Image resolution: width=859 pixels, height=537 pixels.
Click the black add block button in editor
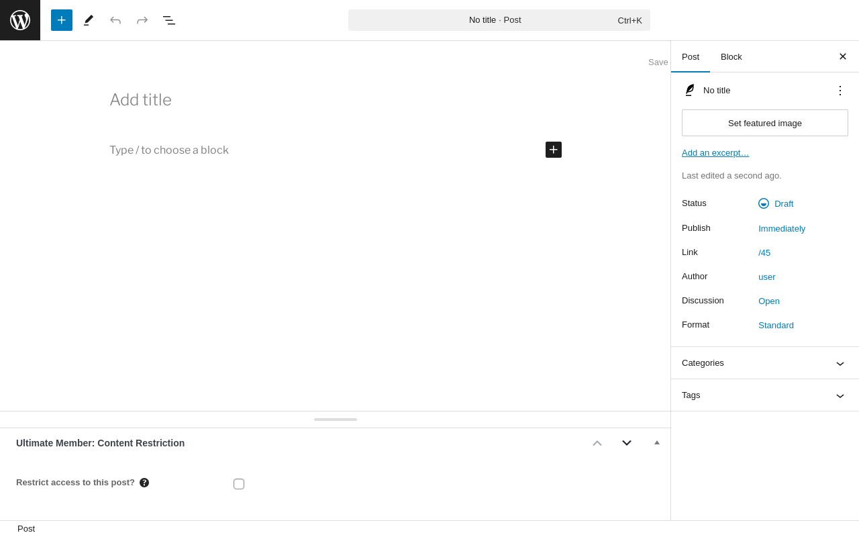(x=554, y=150)
